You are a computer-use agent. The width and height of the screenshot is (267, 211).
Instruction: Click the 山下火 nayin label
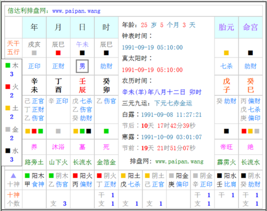click(58, 162)
